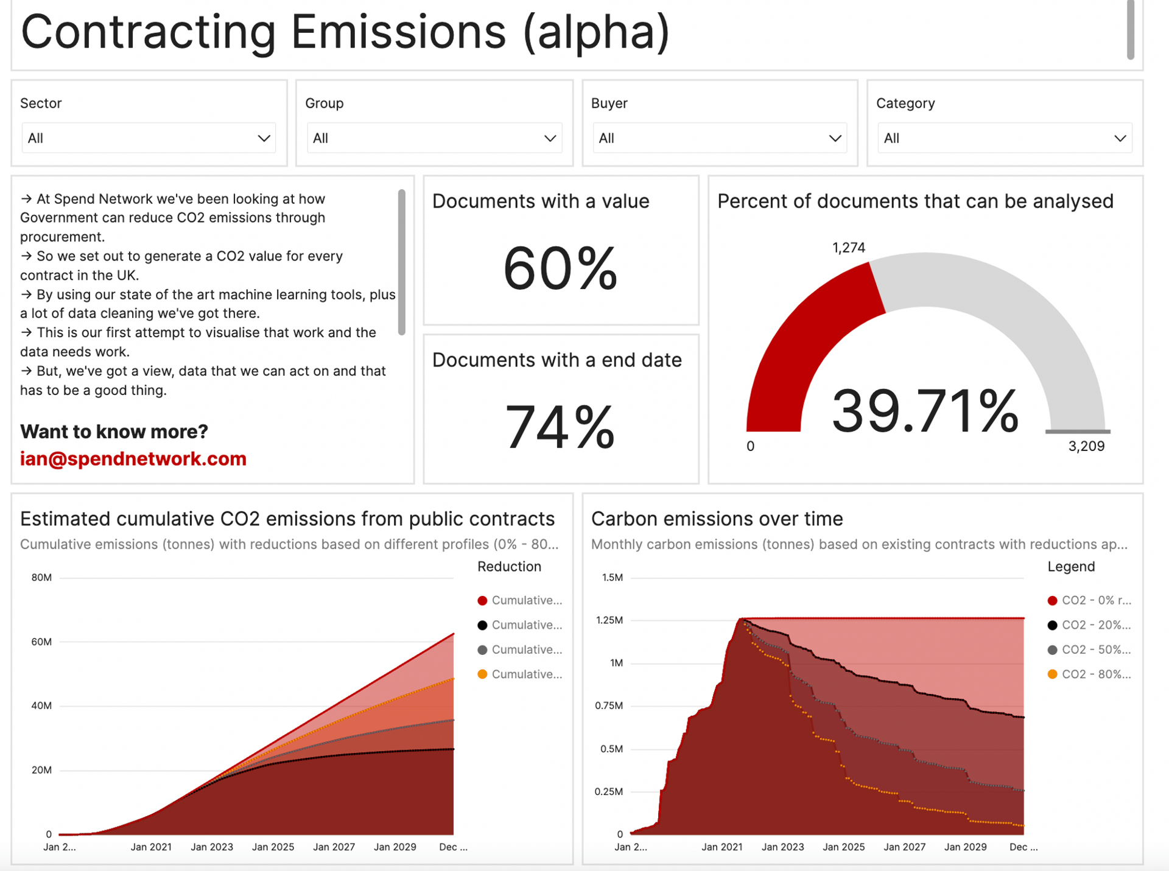Click Jan 2025 on cumulative chart x-axis
1169x871 pixels.
click(273, 847)
